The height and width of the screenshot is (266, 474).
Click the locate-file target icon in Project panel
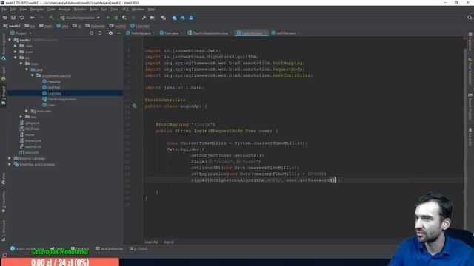point(91,33)
